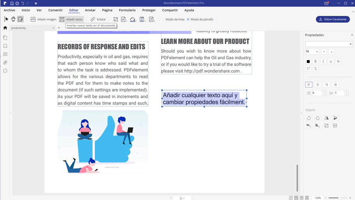Open the Convertir menu tab
355x200 pixels.
point(56,10)
